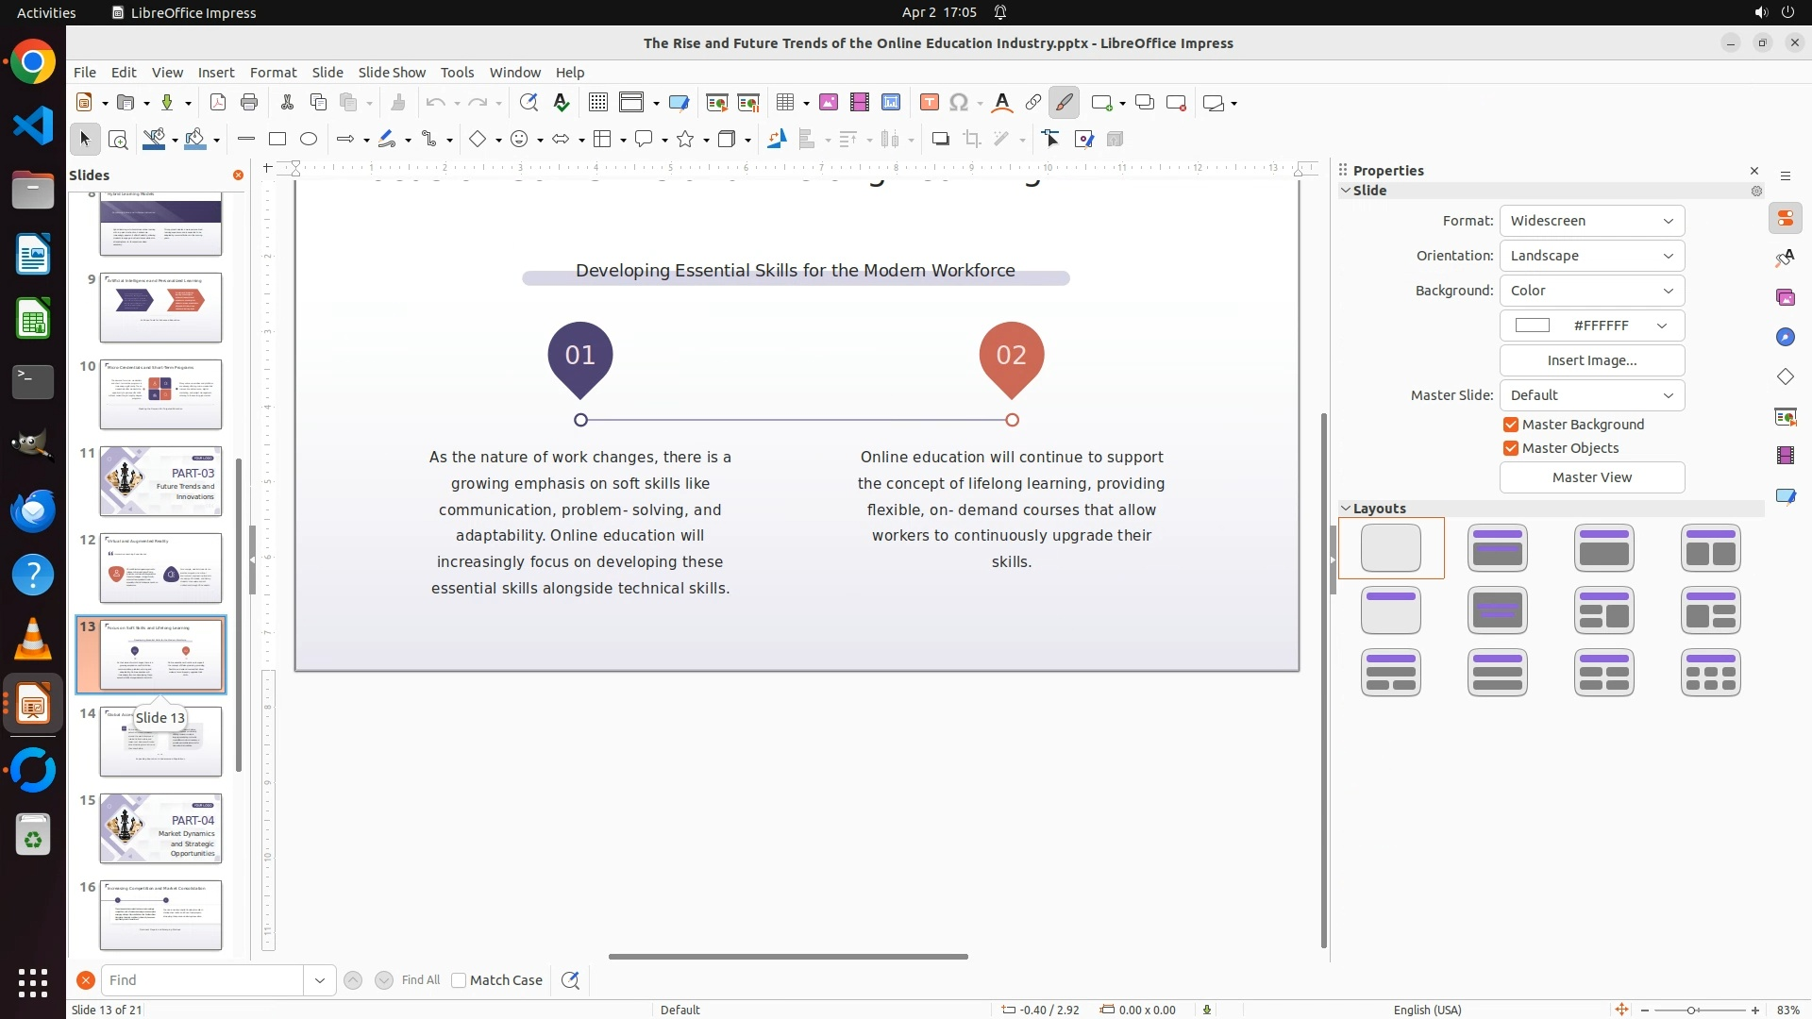Screen dimensions: 1812x1019
Task: Open the #FFFFFF background color picker
Action: point(1591,326)
